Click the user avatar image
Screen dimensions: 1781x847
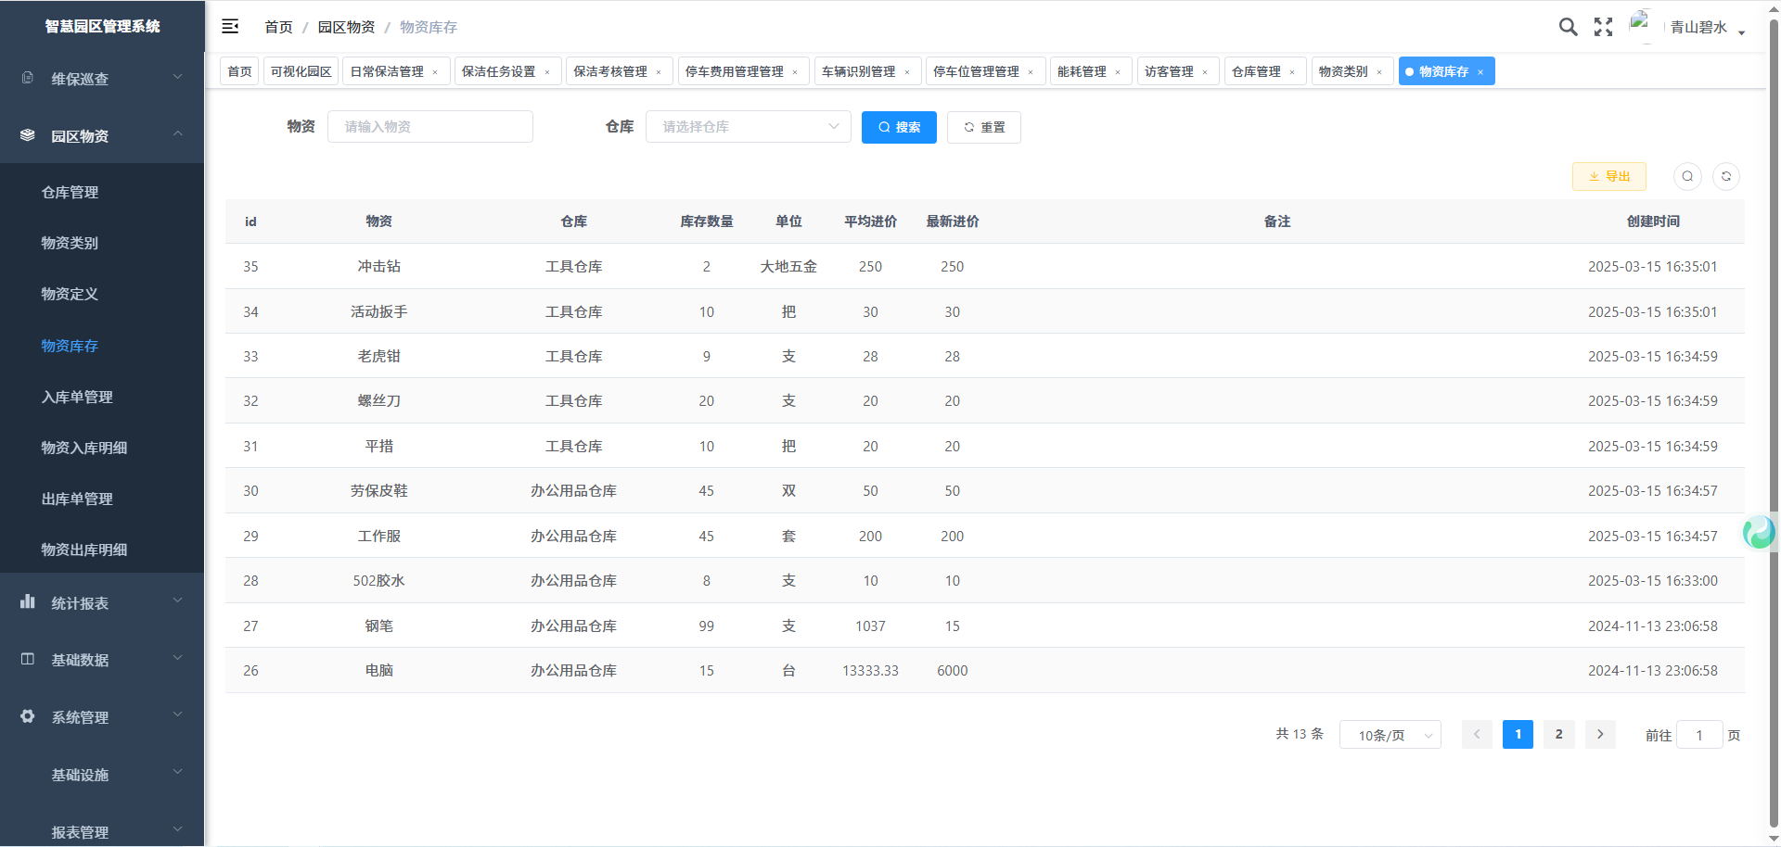click(1641, 25)
